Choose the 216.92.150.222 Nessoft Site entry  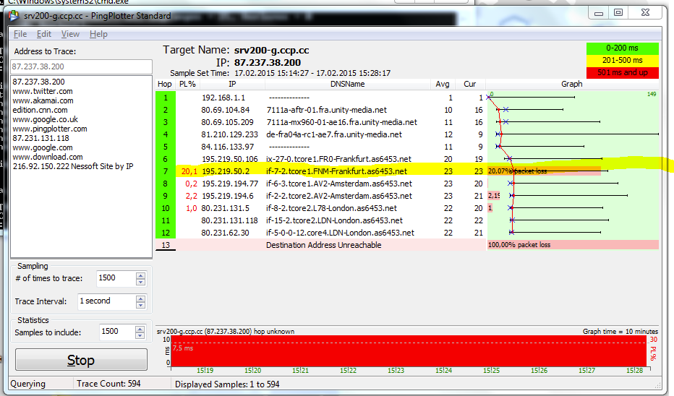[x=72, y=166]
